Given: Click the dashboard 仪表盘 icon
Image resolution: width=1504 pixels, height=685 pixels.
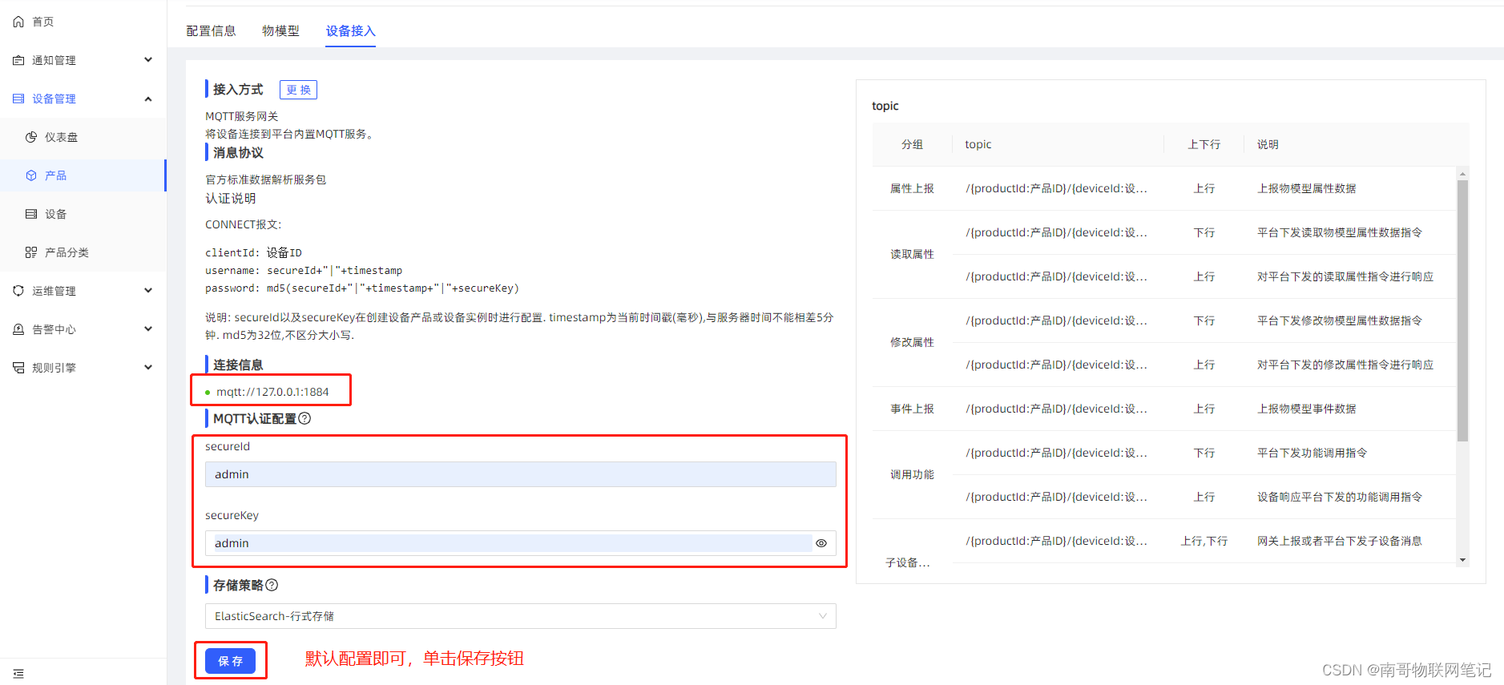Looking at the screenshot, I should (31, 137).
